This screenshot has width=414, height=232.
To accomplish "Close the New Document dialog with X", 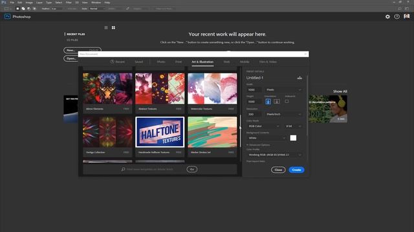I will point(305,54).
